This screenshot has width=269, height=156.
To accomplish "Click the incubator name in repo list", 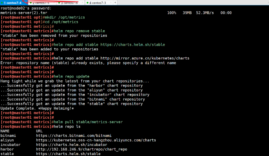I will [x=10, y=145].
